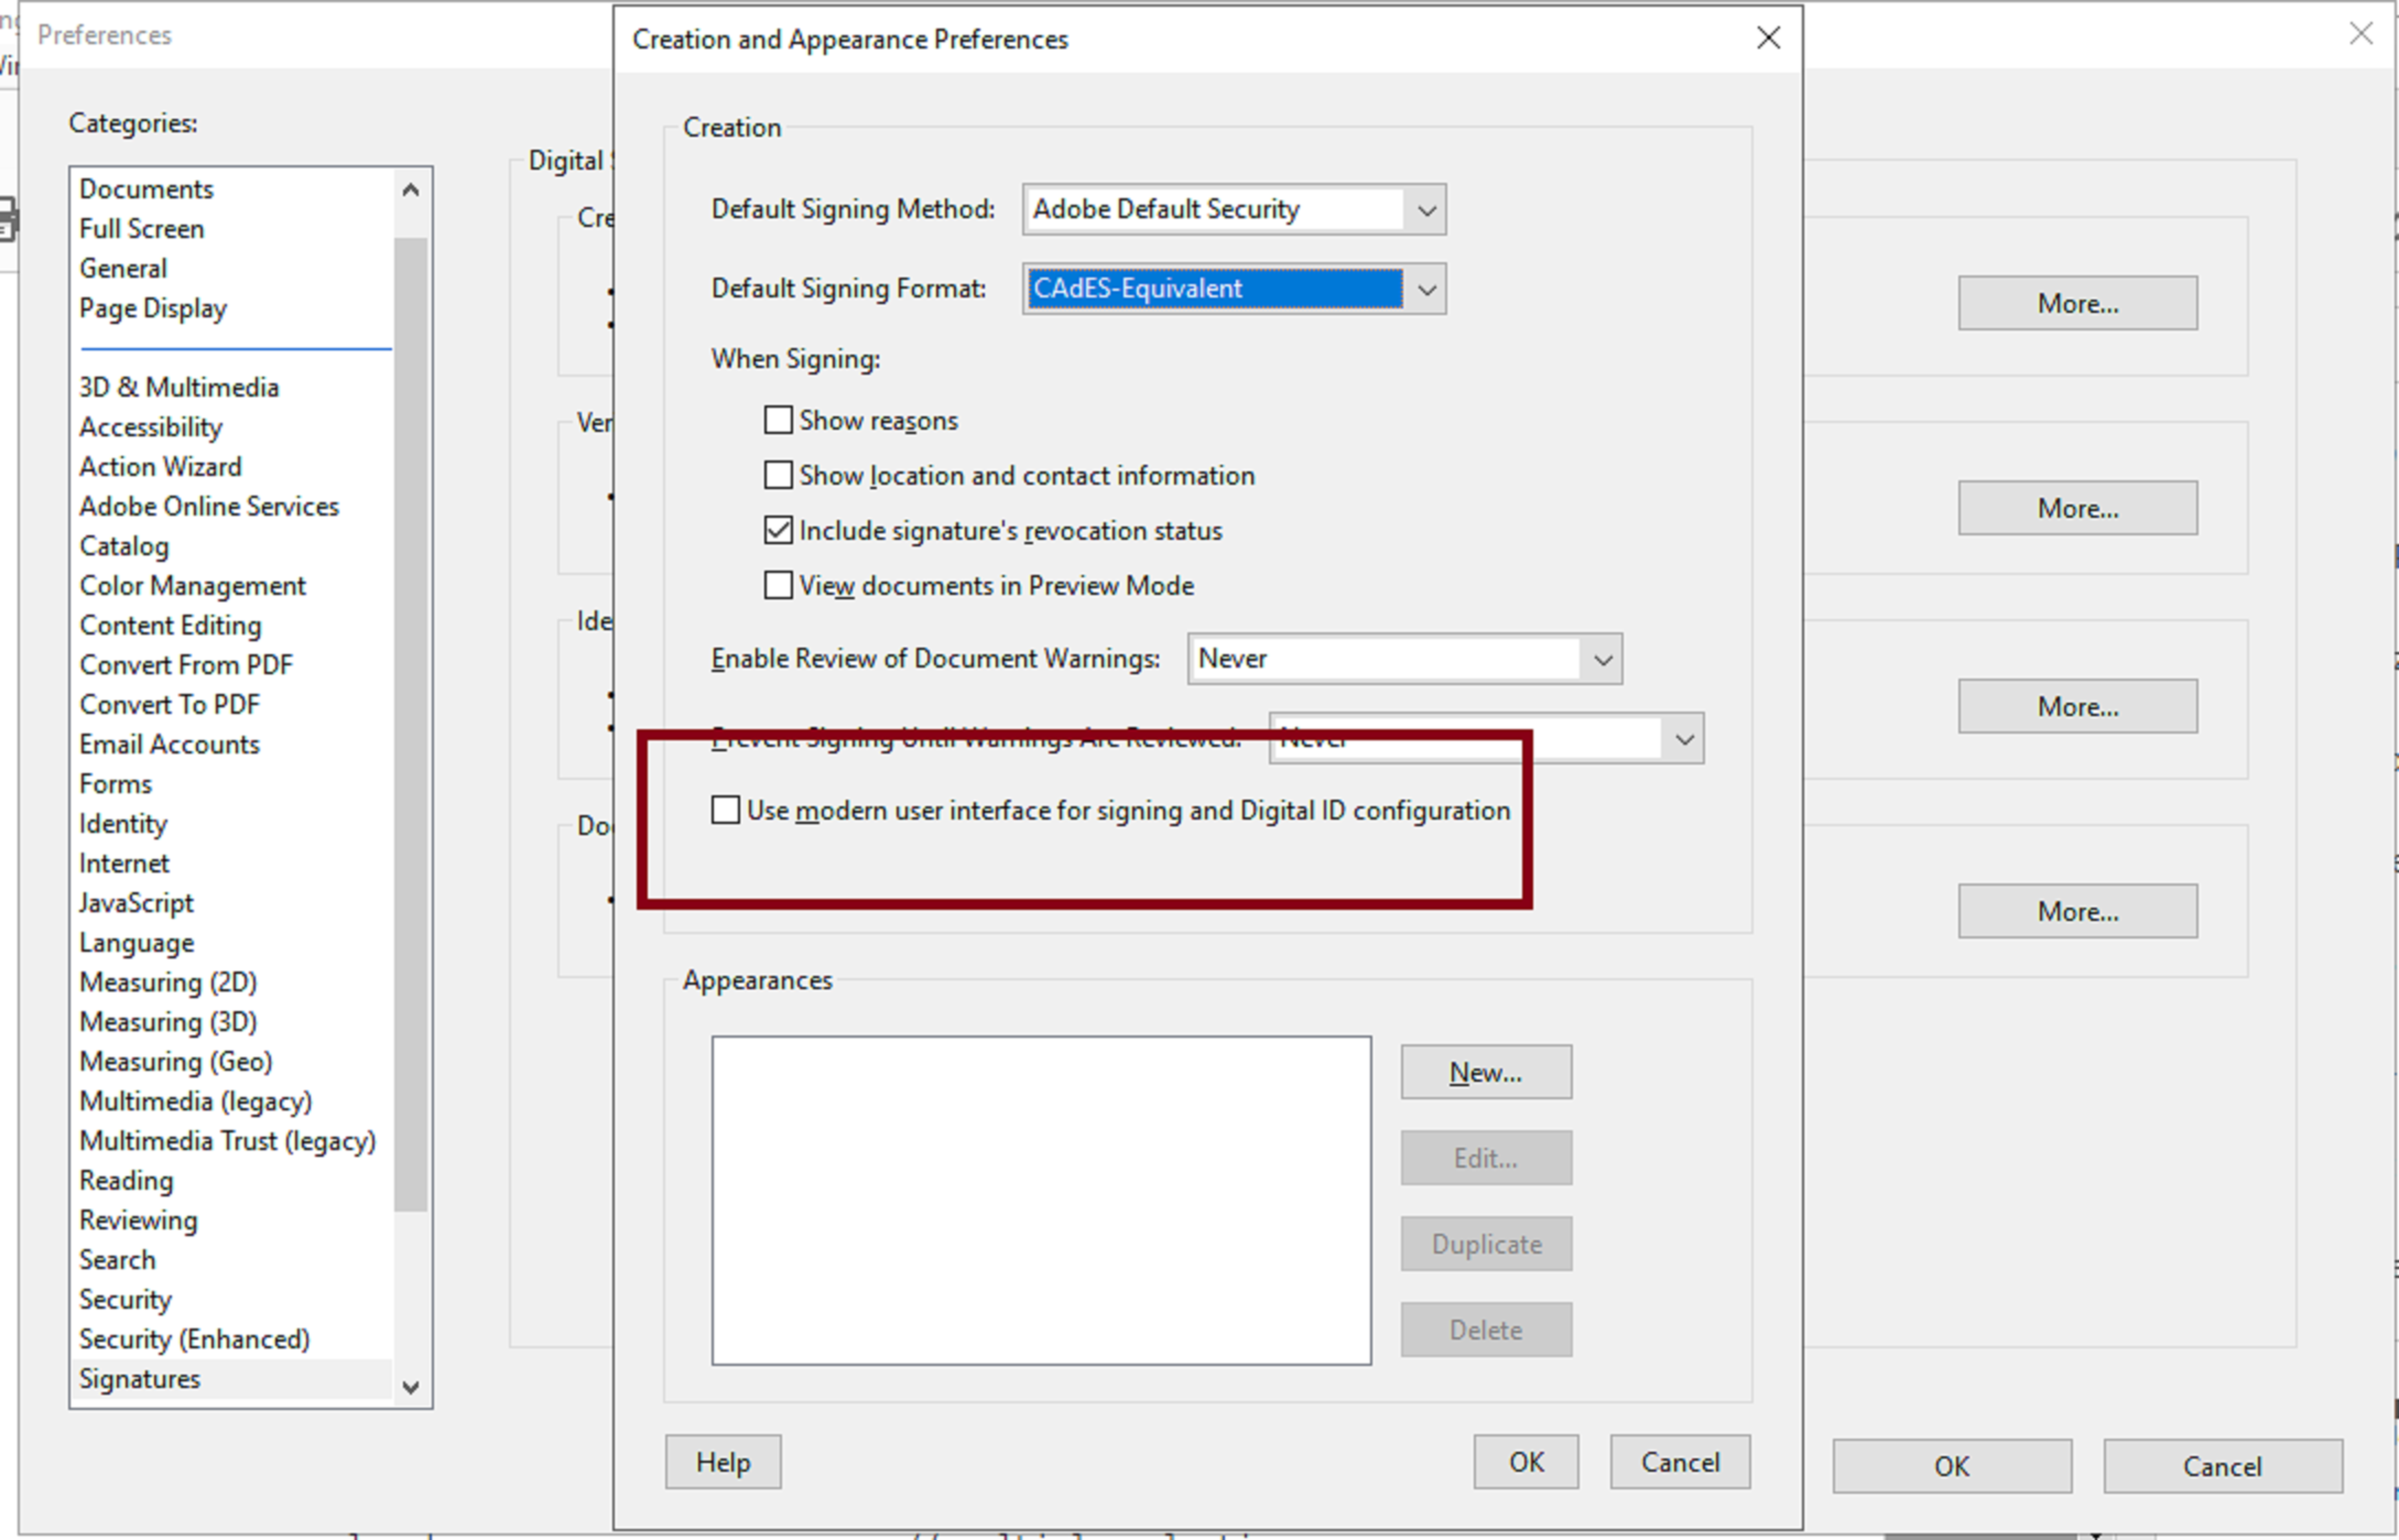The width and height of the screenshot is (2399, 1540).
Task: Create a new signature appearance
Action: [1485, 1071]
